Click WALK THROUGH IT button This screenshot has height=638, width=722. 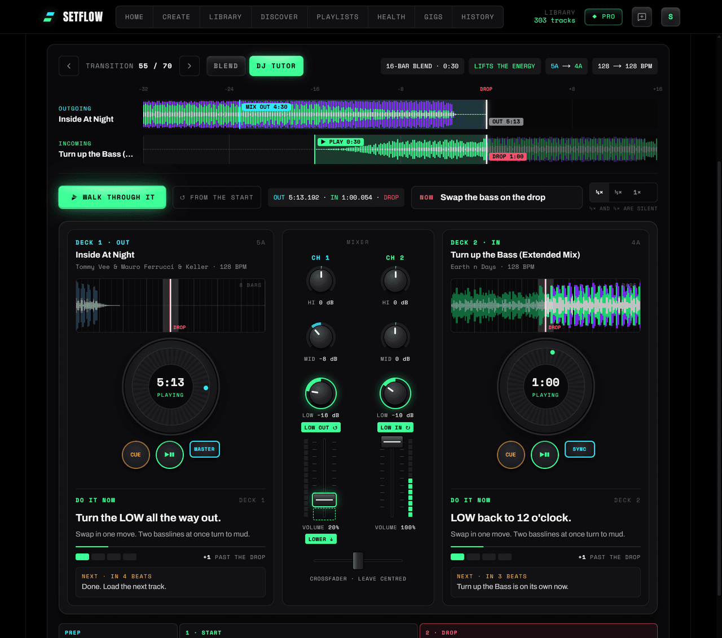[x=112, y=197]
